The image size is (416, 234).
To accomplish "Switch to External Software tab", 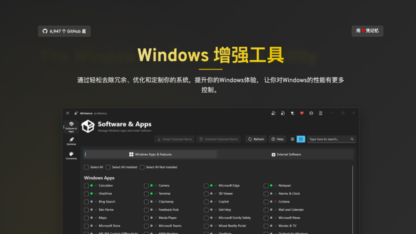I will click(286, 154).
